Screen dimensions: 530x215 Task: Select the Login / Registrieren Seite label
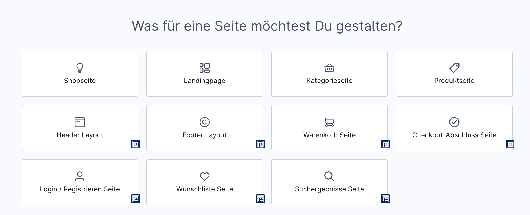pyautogui.click(x=80, y=189)
